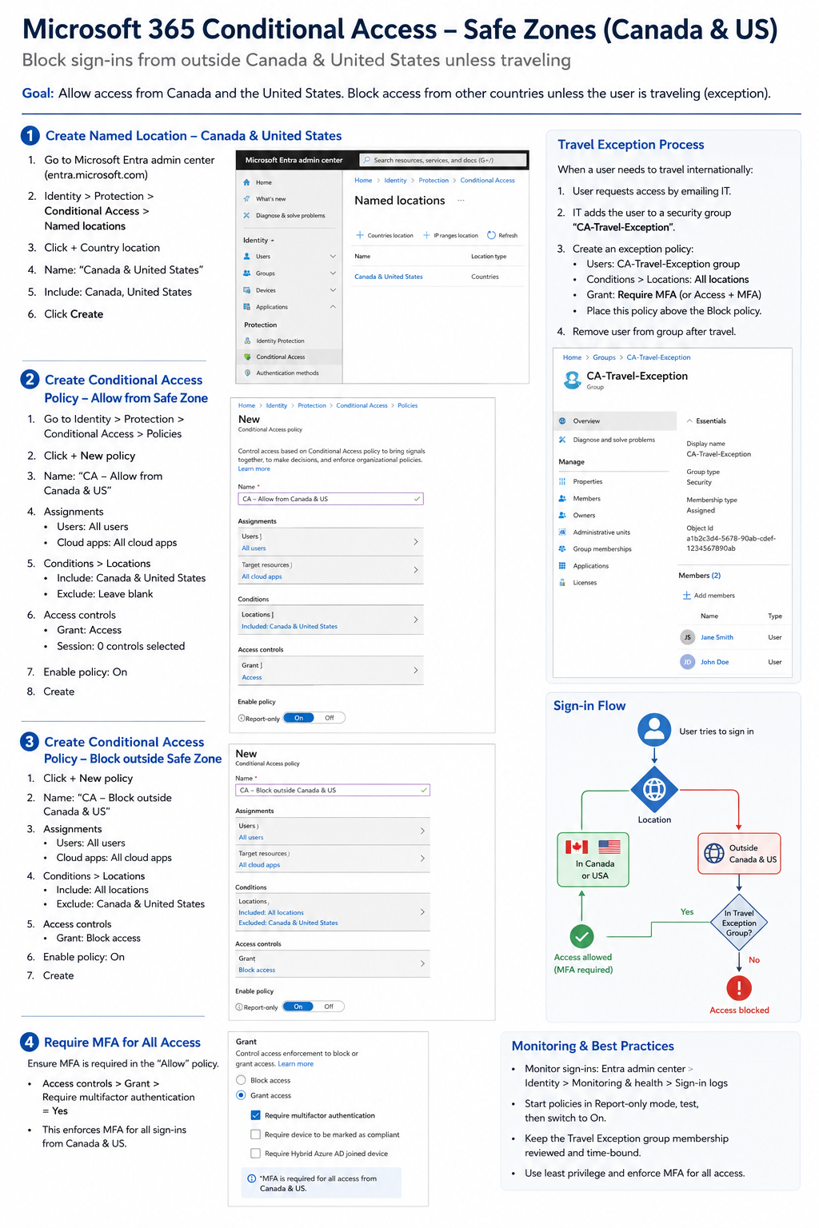Click the Devices icon in Identity menu
Image resolution: width=819 pixels, height=1228 pixels.
(246, 290)
